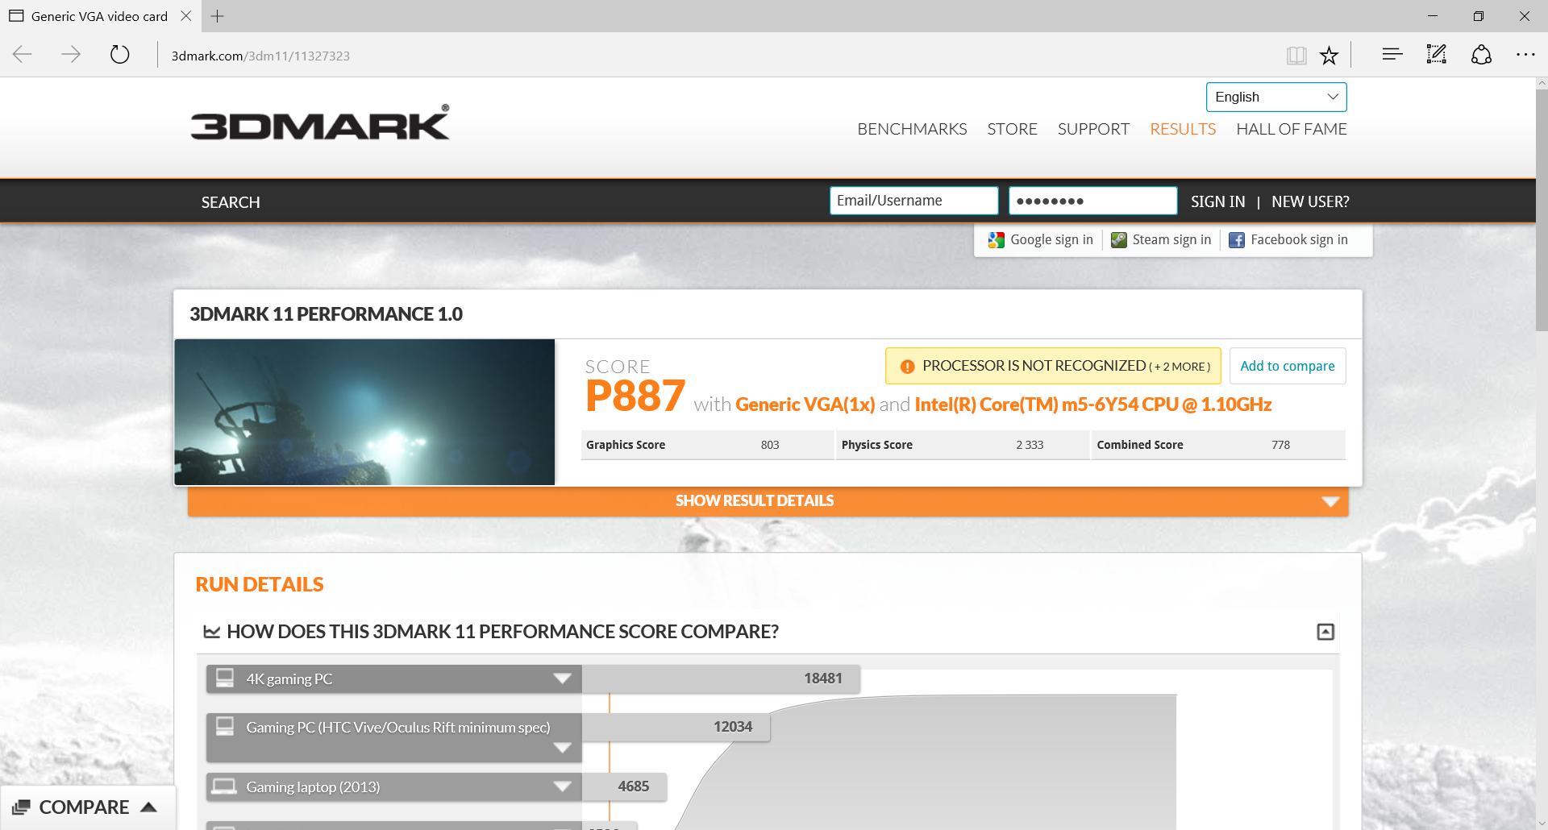Click Add to compare button
The image size is (1548, 830).
tap(1288, 366)
